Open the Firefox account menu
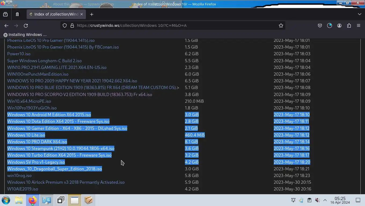Viewport: 365px width, 206px height. [x=339, y=25]
